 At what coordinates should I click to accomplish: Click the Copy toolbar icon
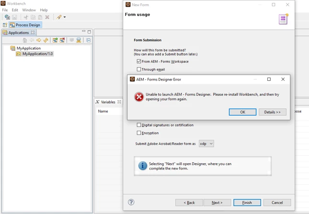[33, 17]
